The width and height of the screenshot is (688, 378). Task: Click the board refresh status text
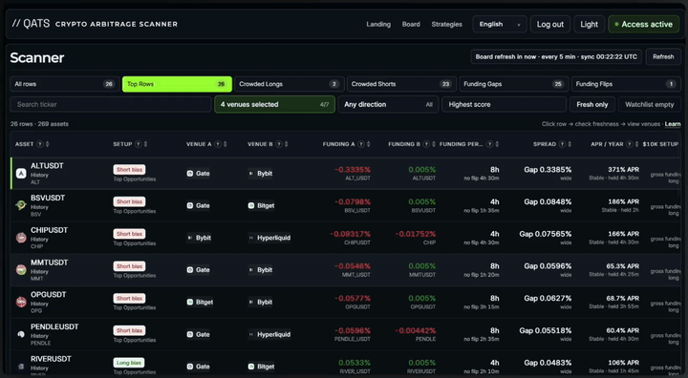(x=556, y=56)
